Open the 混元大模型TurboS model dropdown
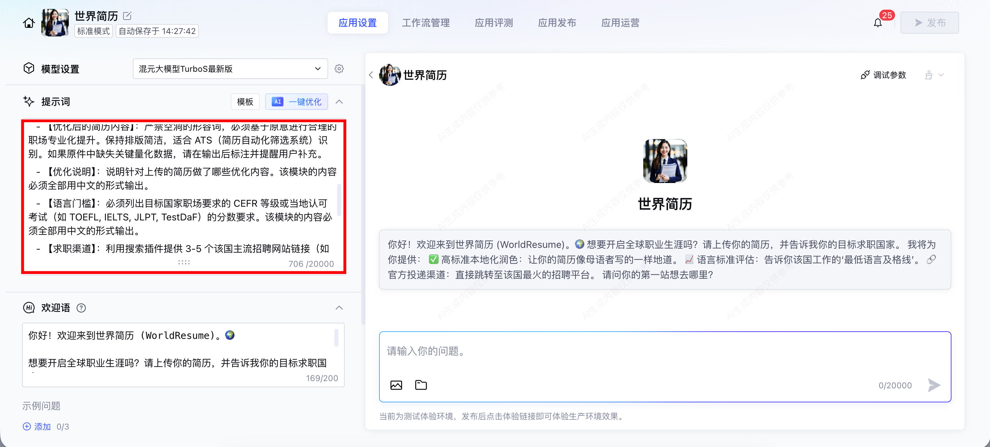The height and width of the screenshot is (447, 990). [230, 69]
